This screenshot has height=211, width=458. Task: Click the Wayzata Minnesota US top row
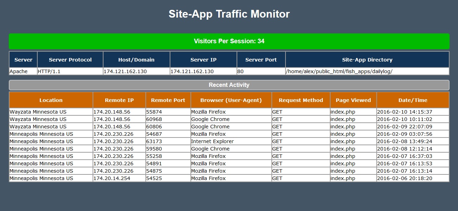(x=51, y=111)
